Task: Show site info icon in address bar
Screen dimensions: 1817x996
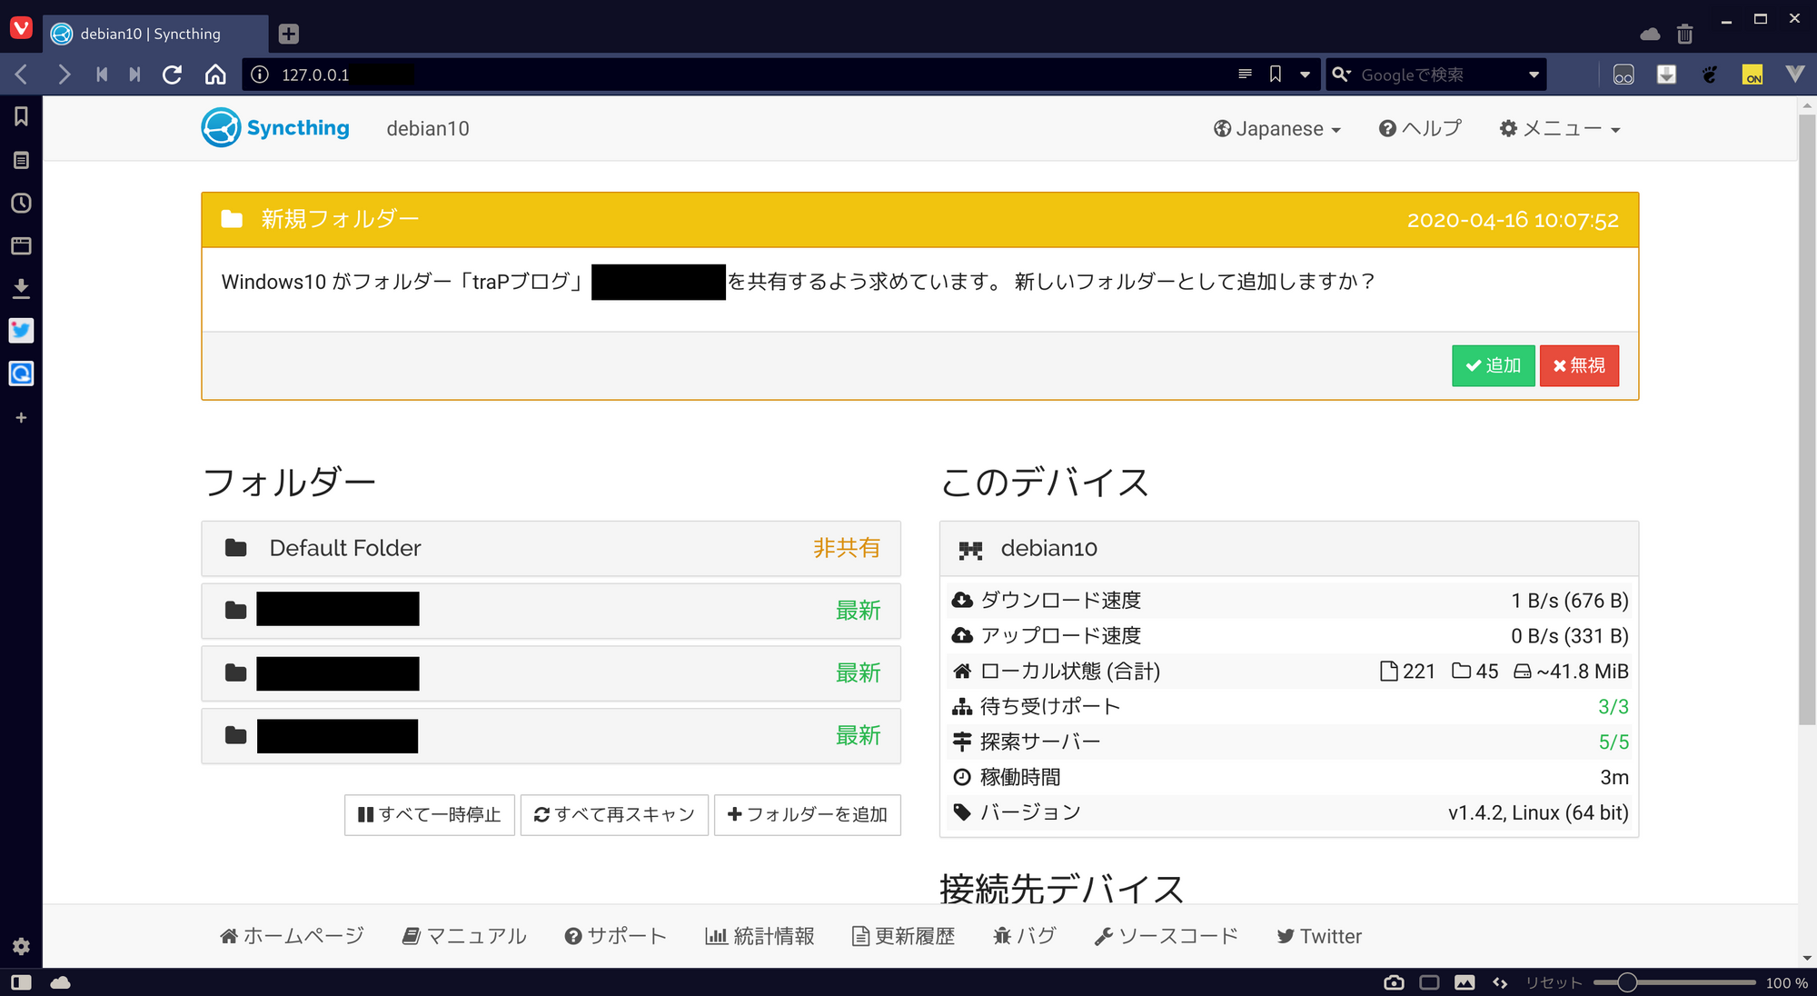Action: pyautogui.click(x=260, y=75)
